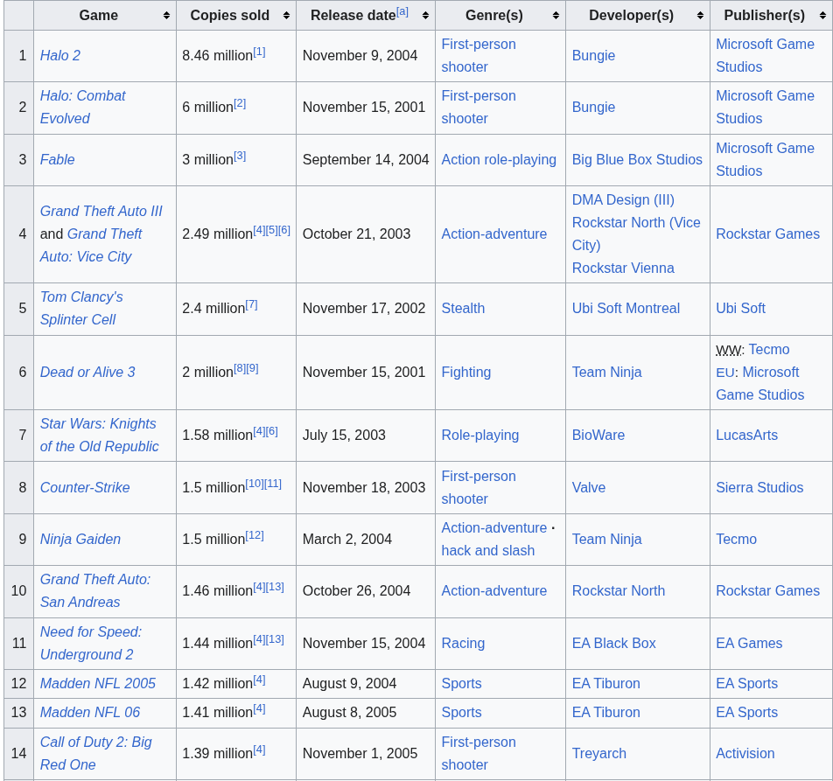Screen dimensions: 833x781
Task: Select the 'November 9, 2004' release date
Action: (360, 55)
